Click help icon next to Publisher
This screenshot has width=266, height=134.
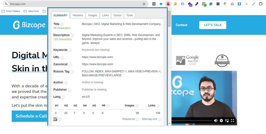[70, 90]
